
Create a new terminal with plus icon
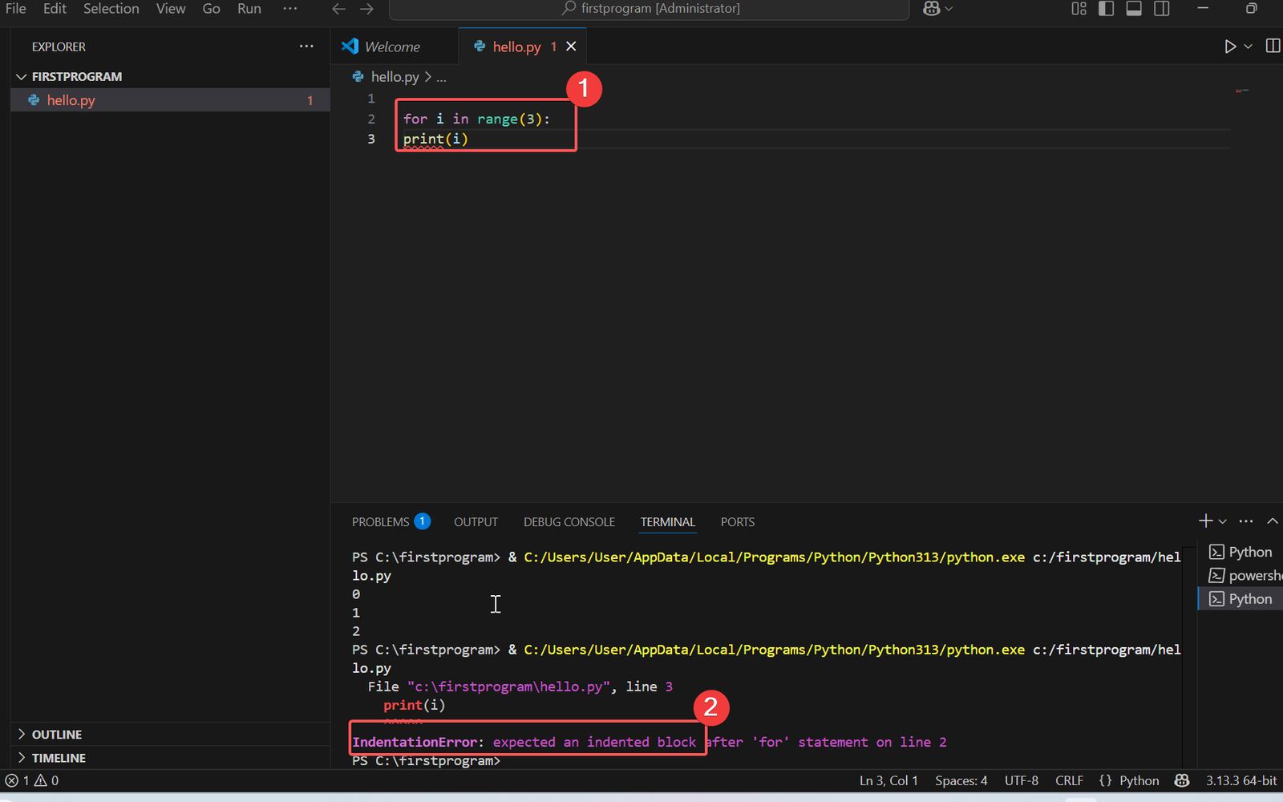1205,521
